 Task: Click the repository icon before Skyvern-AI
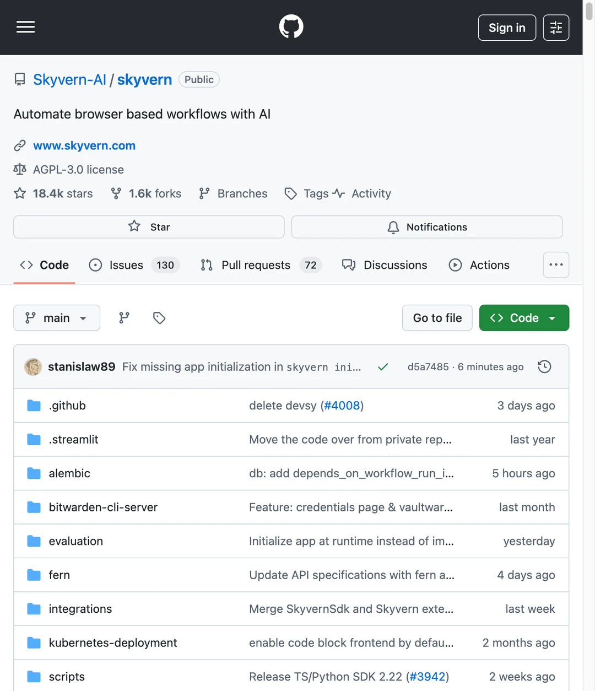20,80
